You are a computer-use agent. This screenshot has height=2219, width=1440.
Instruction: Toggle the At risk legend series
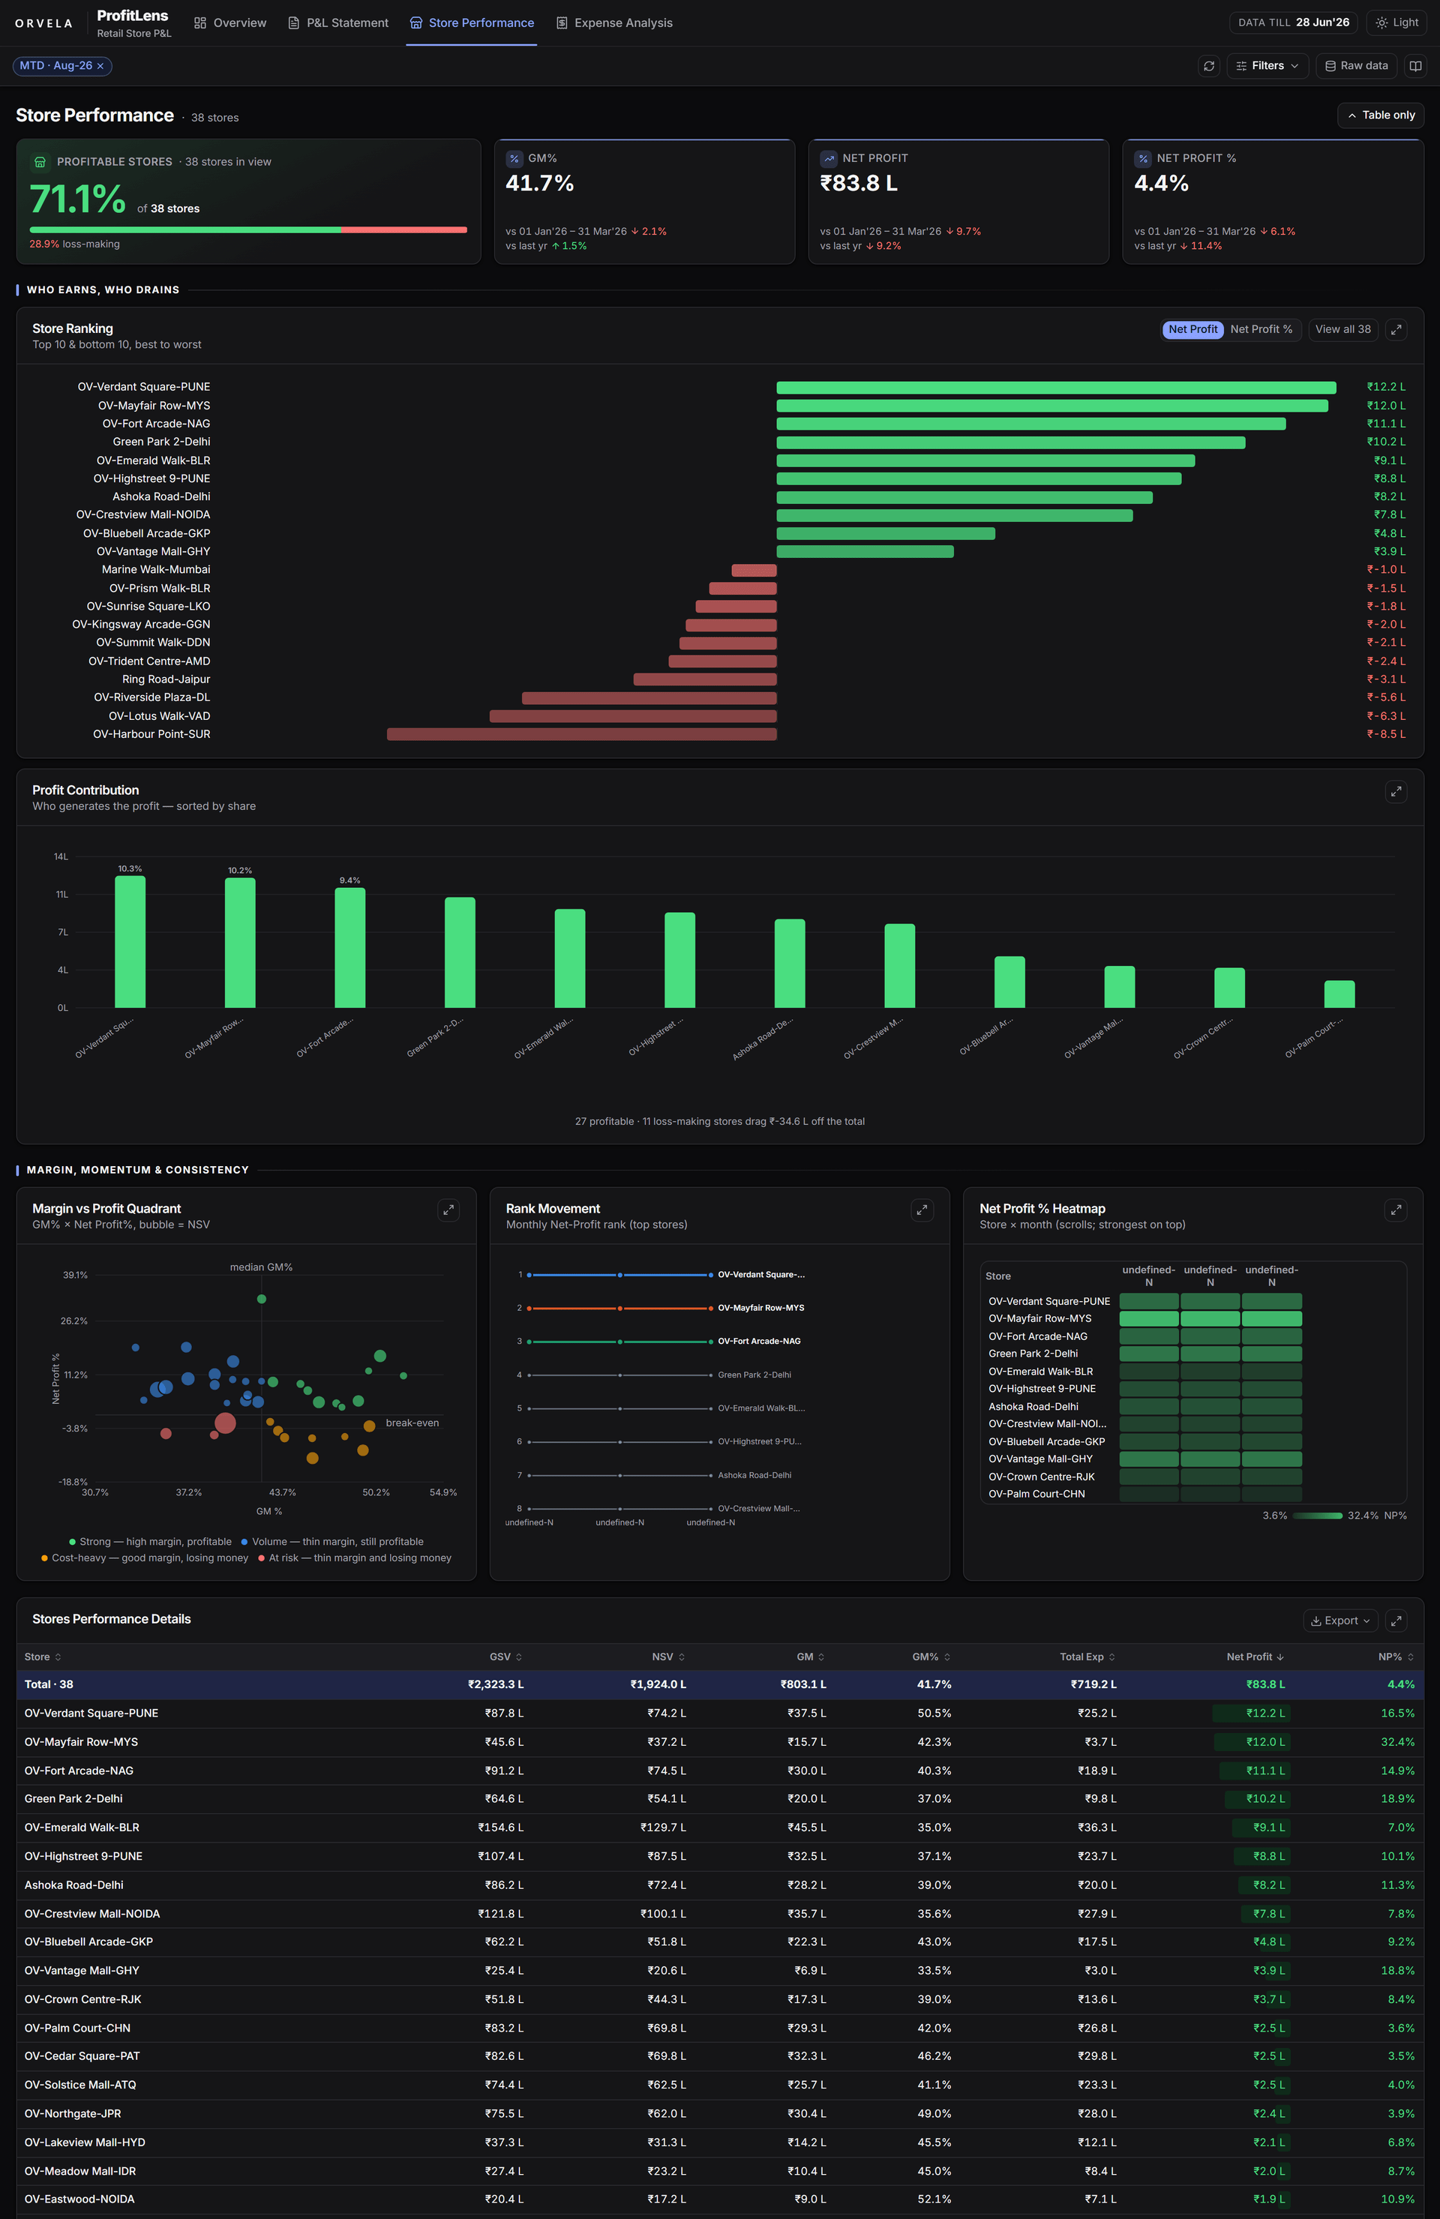[x=355, y=1558]
